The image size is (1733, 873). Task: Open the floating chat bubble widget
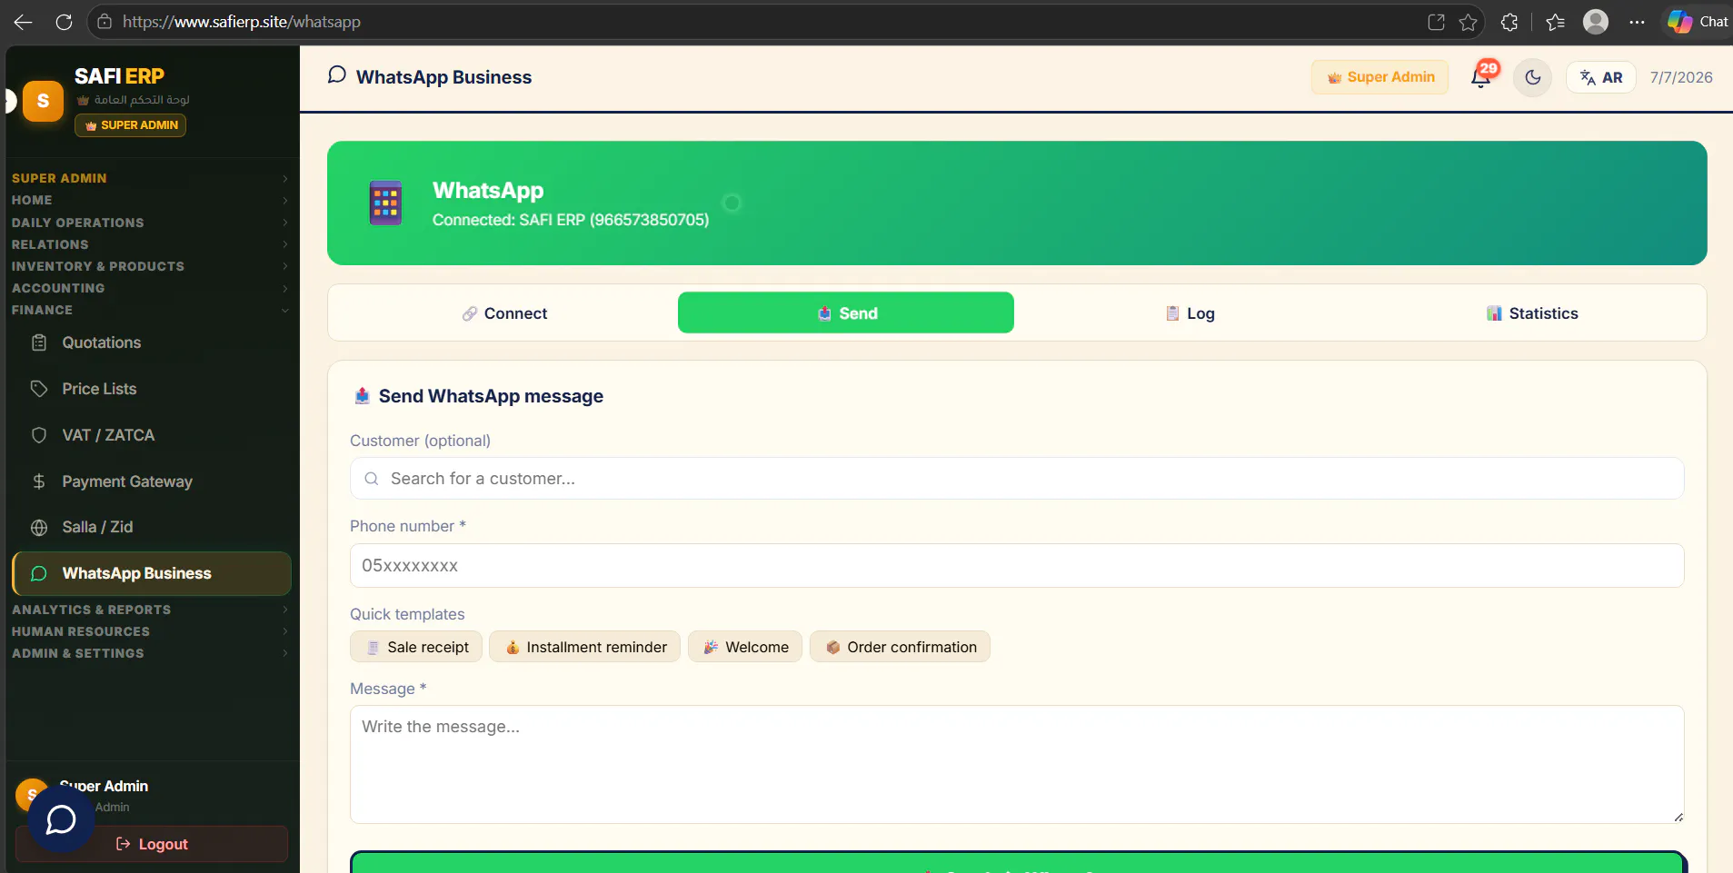[x=61, y=819]
